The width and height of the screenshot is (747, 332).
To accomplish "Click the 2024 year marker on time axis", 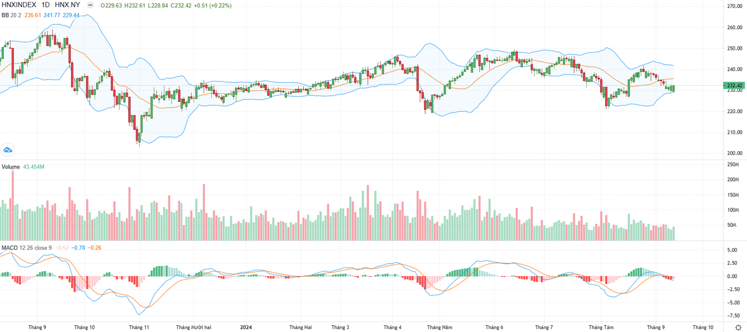I will click(x=246, y=326).
